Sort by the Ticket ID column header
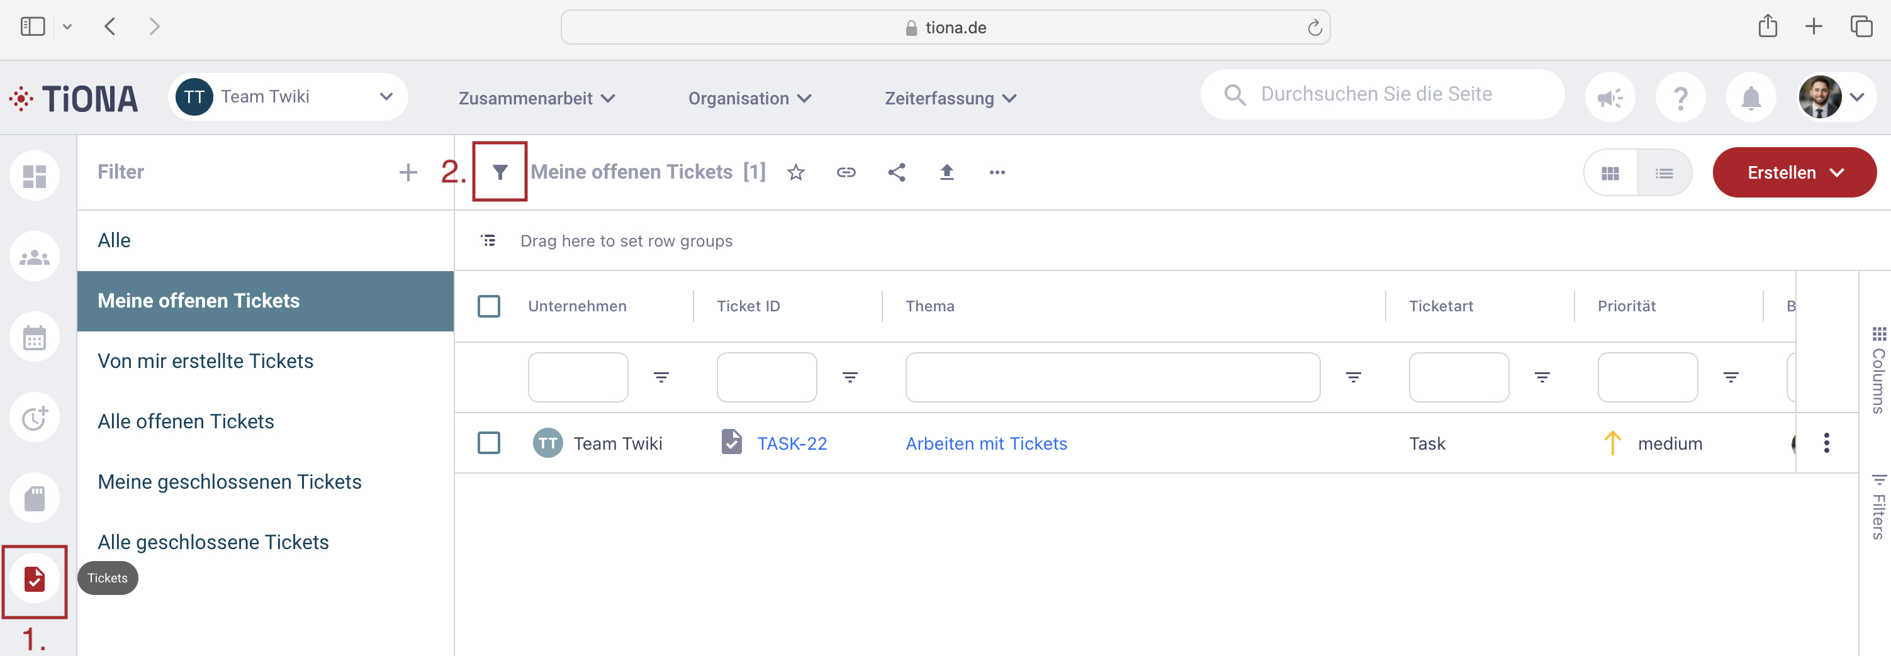Viewport: 1891px width, 656px height. (x=748, y=306)
